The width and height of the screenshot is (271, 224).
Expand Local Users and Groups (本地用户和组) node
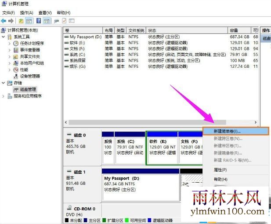(10, 63)
